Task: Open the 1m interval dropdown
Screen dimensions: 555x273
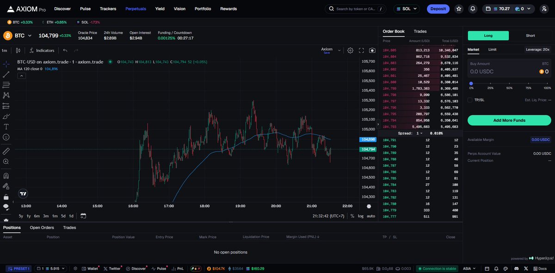Action: [x=4, y=50]
